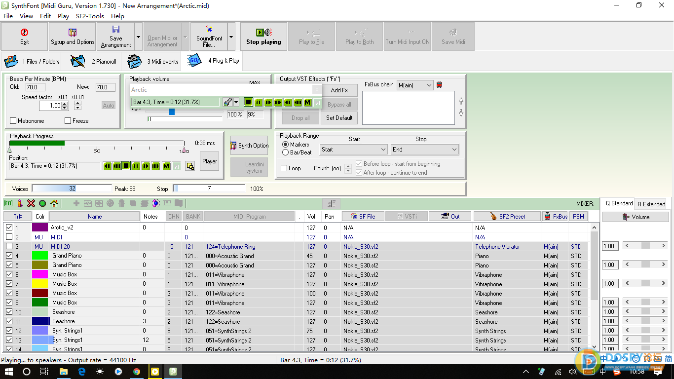Click the red X icon in track toolbar
674x379 pixels.
(31, 203)
